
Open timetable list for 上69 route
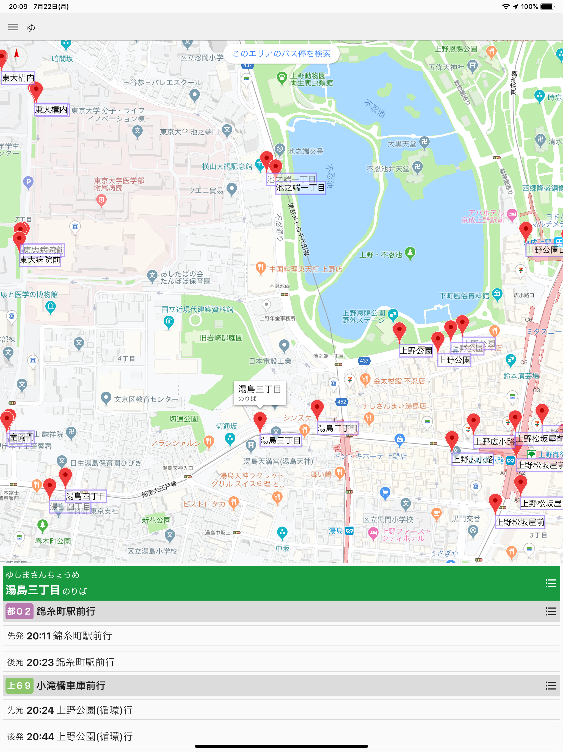click(550, 685)
